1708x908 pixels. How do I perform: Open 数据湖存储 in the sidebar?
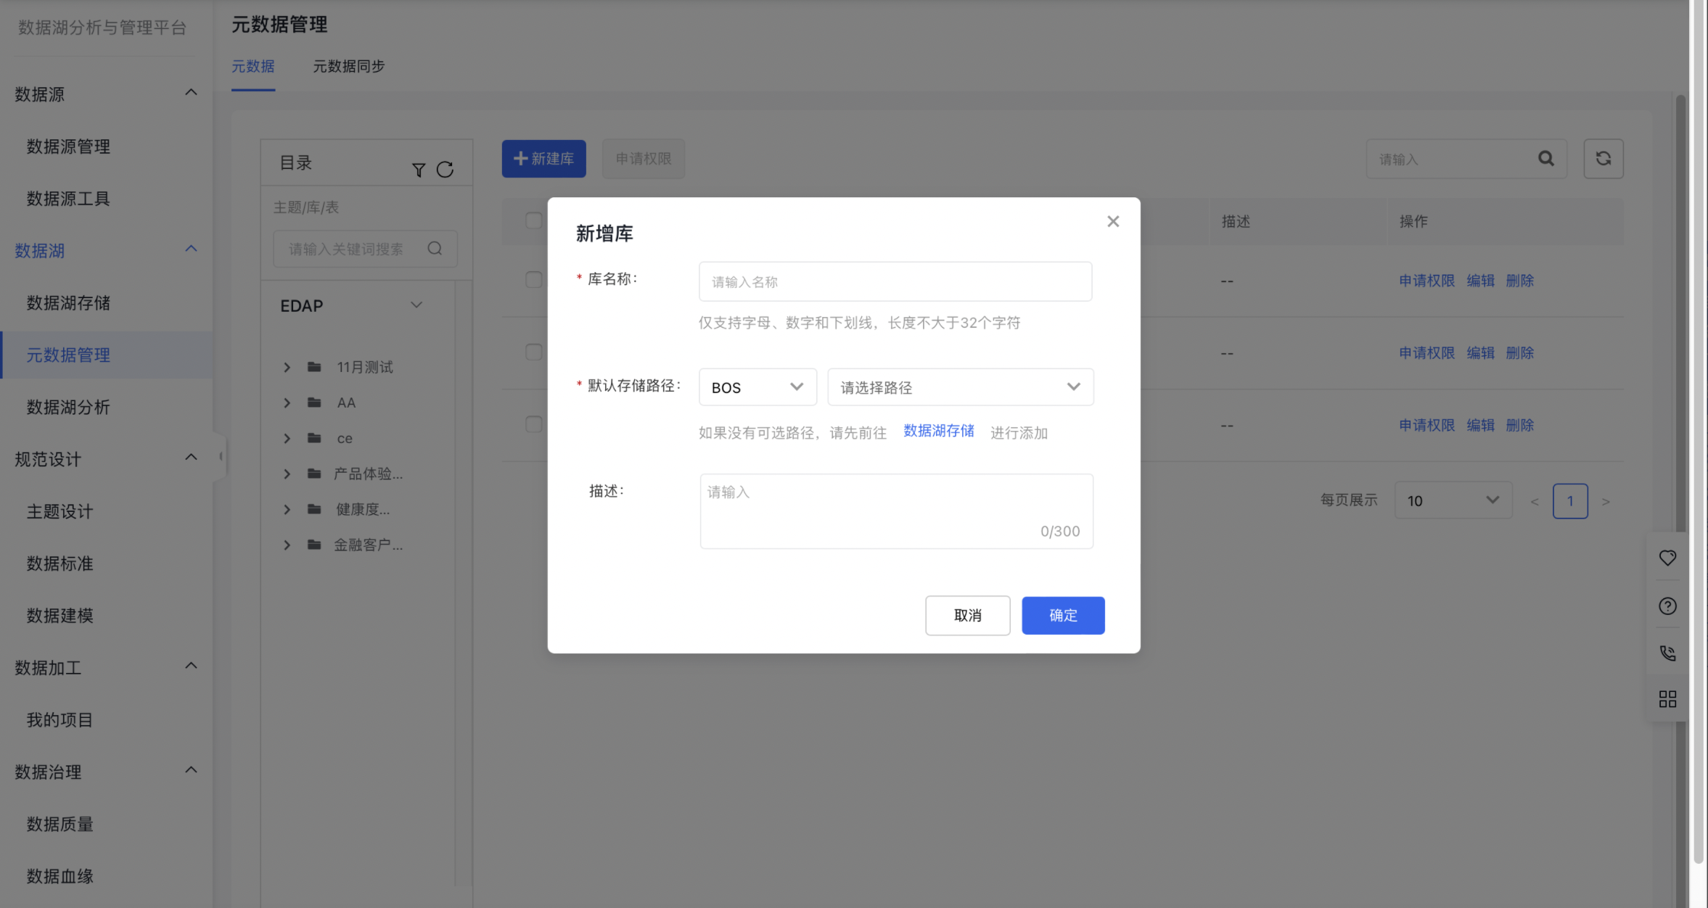coord(68,303)
